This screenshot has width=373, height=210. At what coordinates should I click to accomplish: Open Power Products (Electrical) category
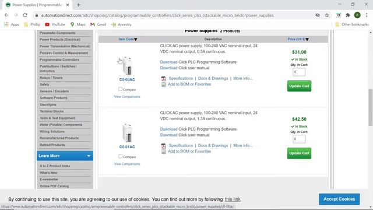pos(60,40)
